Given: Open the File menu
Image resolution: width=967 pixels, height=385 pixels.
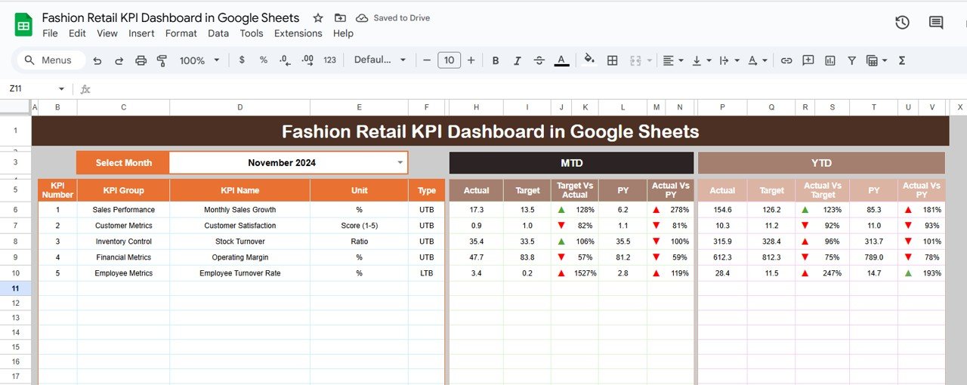Looking at the screenshot, I should (x=50, y=33).
